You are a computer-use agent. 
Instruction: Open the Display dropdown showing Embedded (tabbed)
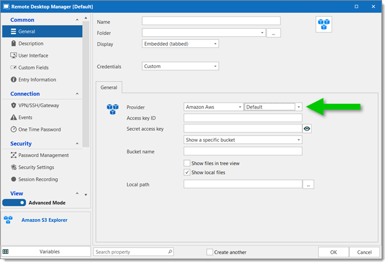click(x=180, y=44)
